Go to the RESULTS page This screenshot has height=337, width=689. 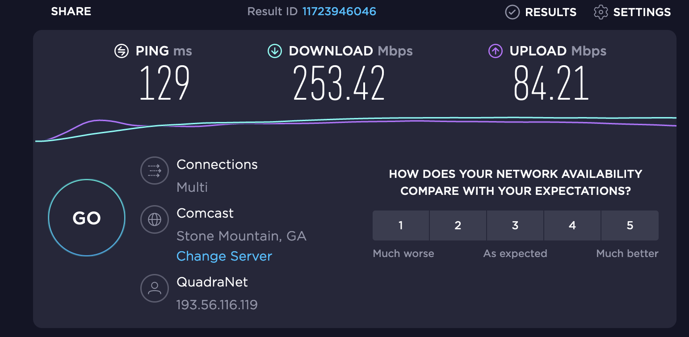(x=550, y=12)
